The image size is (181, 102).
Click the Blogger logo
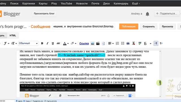10,14
